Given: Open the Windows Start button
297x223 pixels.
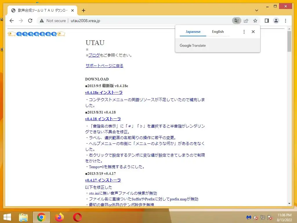Looking at the screenshot, I should [x=7, y=217].
